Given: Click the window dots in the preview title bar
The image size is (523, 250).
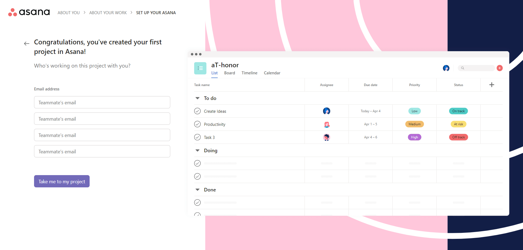Looking at the screenshot, I should [196, 54].
